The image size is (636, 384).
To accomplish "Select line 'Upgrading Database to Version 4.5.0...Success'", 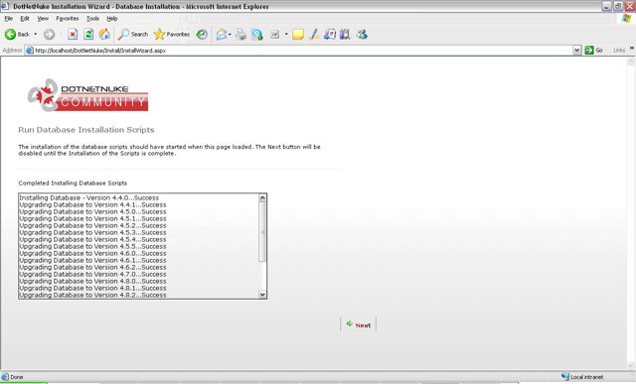I will click(92, 211).
